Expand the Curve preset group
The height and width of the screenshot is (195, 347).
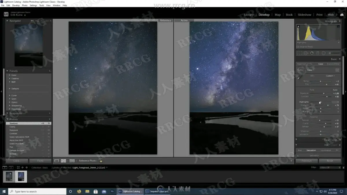10,95
